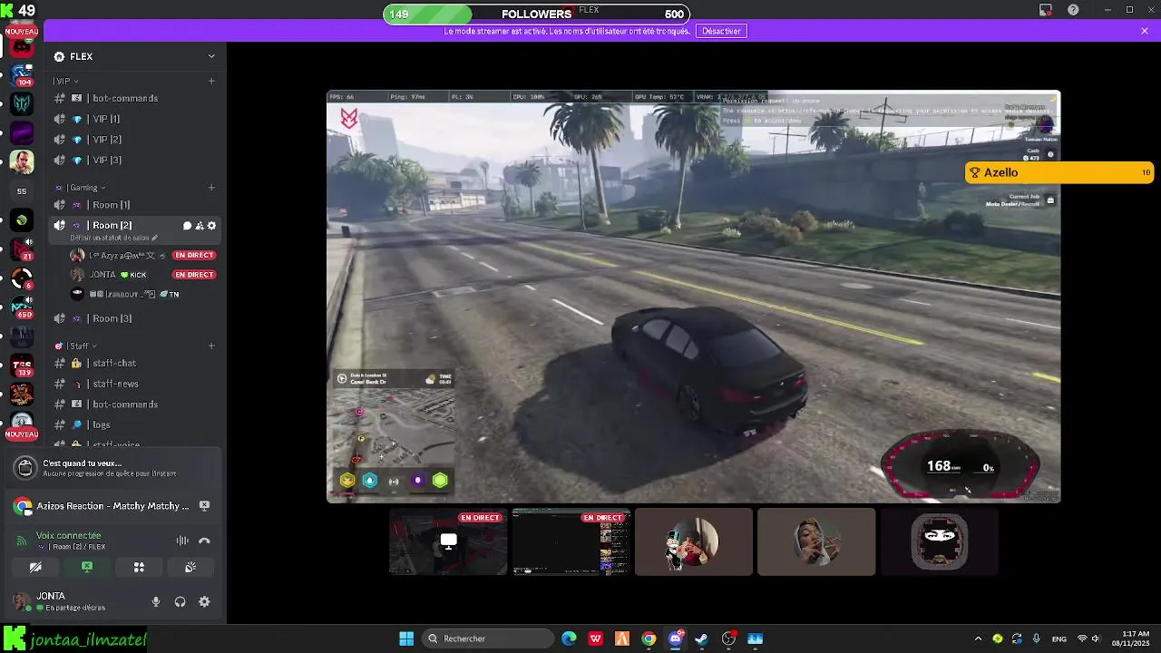Image resolution: width=1161 pixels, height=653 pixels.
Task: Add a channel to the Gaming category
Action: [x=211, y=188]
